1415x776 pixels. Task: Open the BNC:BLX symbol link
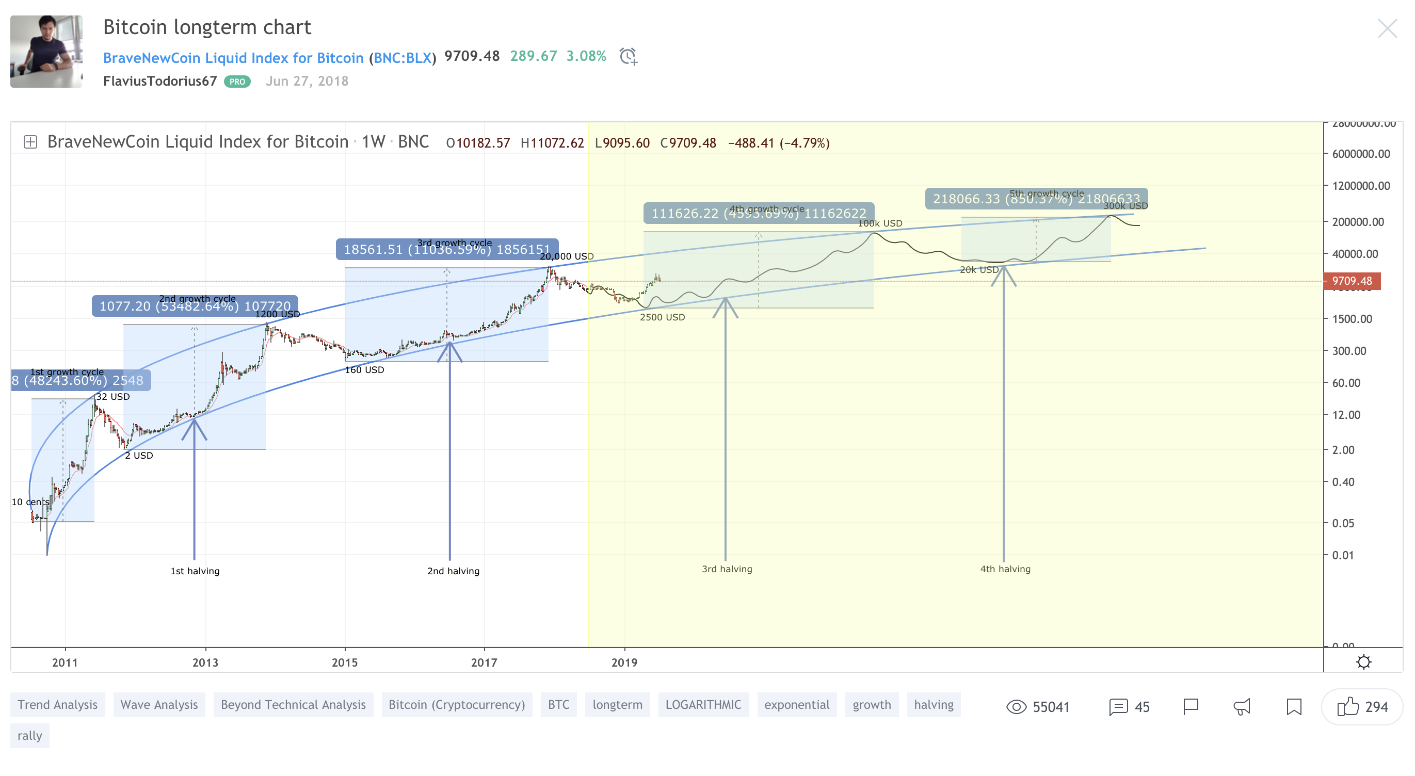coord(402,58)
